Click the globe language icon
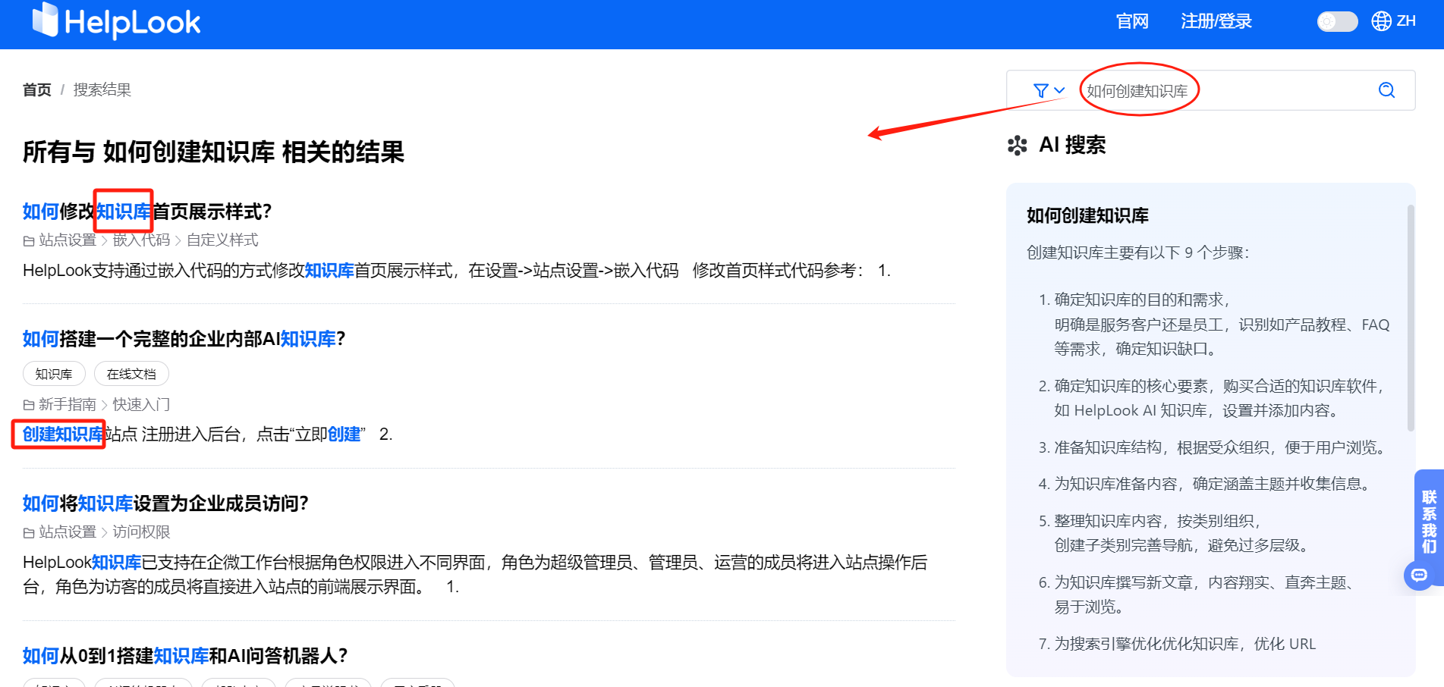This screenshot has width=1444, height=687. coord(1381,21)
